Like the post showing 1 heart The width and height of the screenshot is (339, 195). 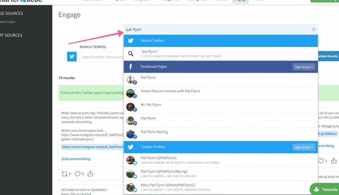point(321,161)
